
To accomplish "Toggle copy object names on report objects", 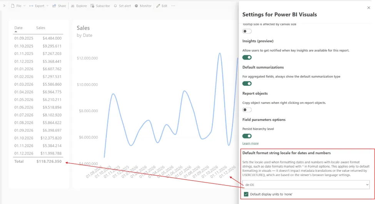I will click(247, 110).
